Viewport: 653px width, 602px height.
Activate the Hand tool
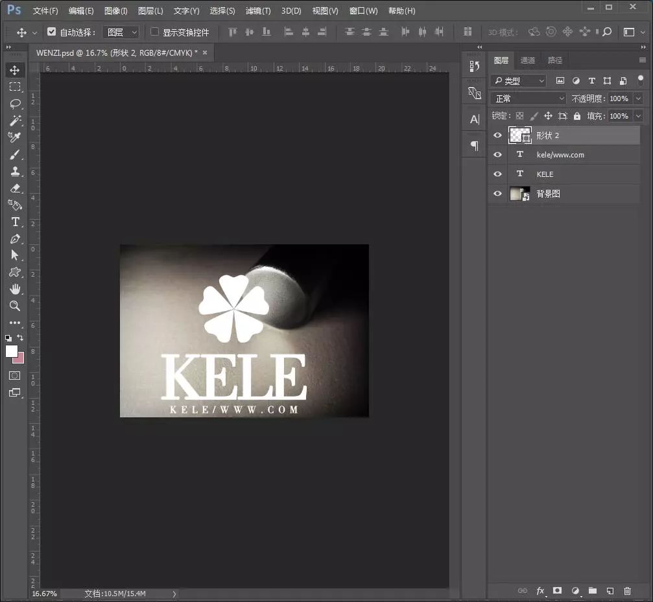[x=15, y=289]
